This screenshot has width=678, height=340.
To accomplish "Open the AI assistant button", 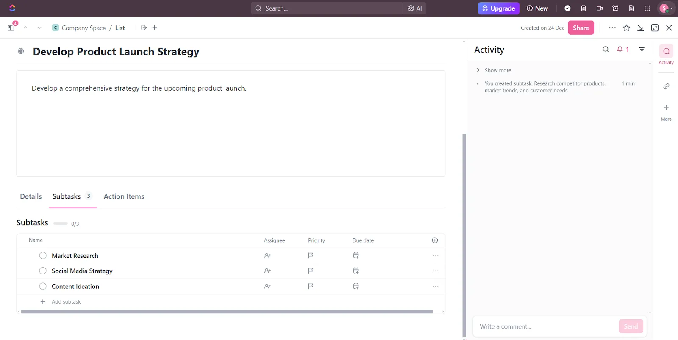I will 414,8.
